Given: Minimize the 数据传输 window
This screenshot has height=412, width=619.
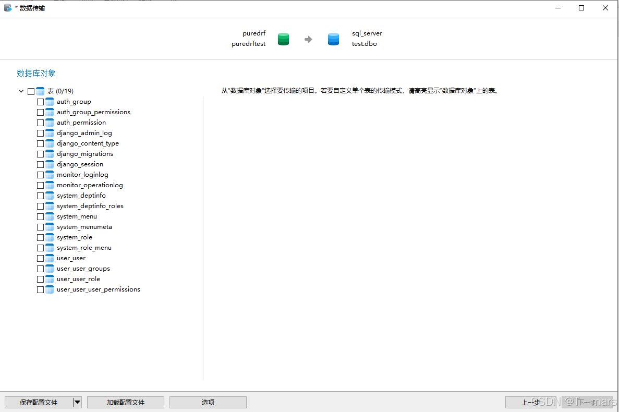Looking at the screenshot, I should tap(558, 8).
